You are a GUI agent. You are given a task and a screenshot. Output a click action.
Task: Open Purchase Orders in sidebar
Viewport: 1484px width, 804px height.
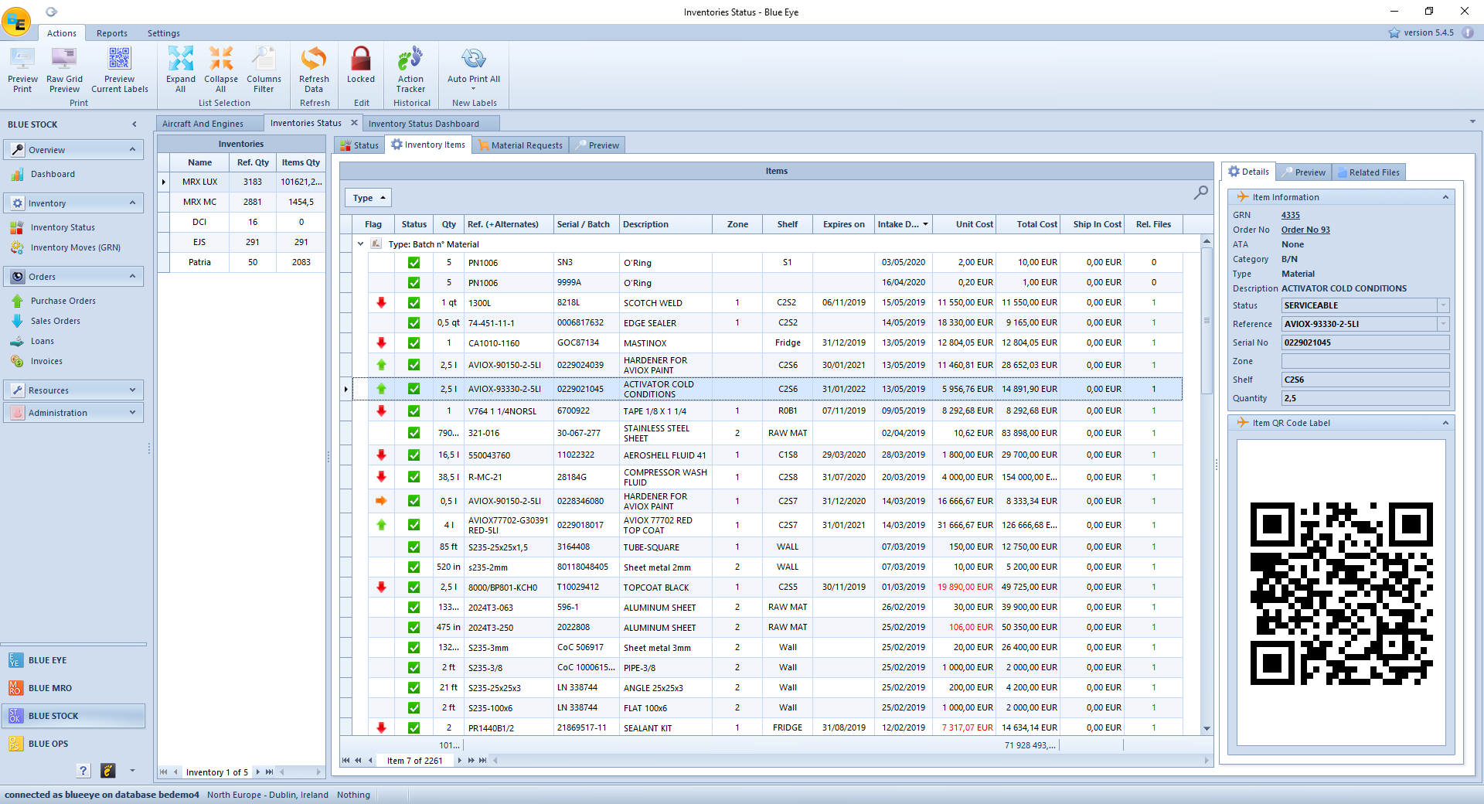[x=63, y=301]
